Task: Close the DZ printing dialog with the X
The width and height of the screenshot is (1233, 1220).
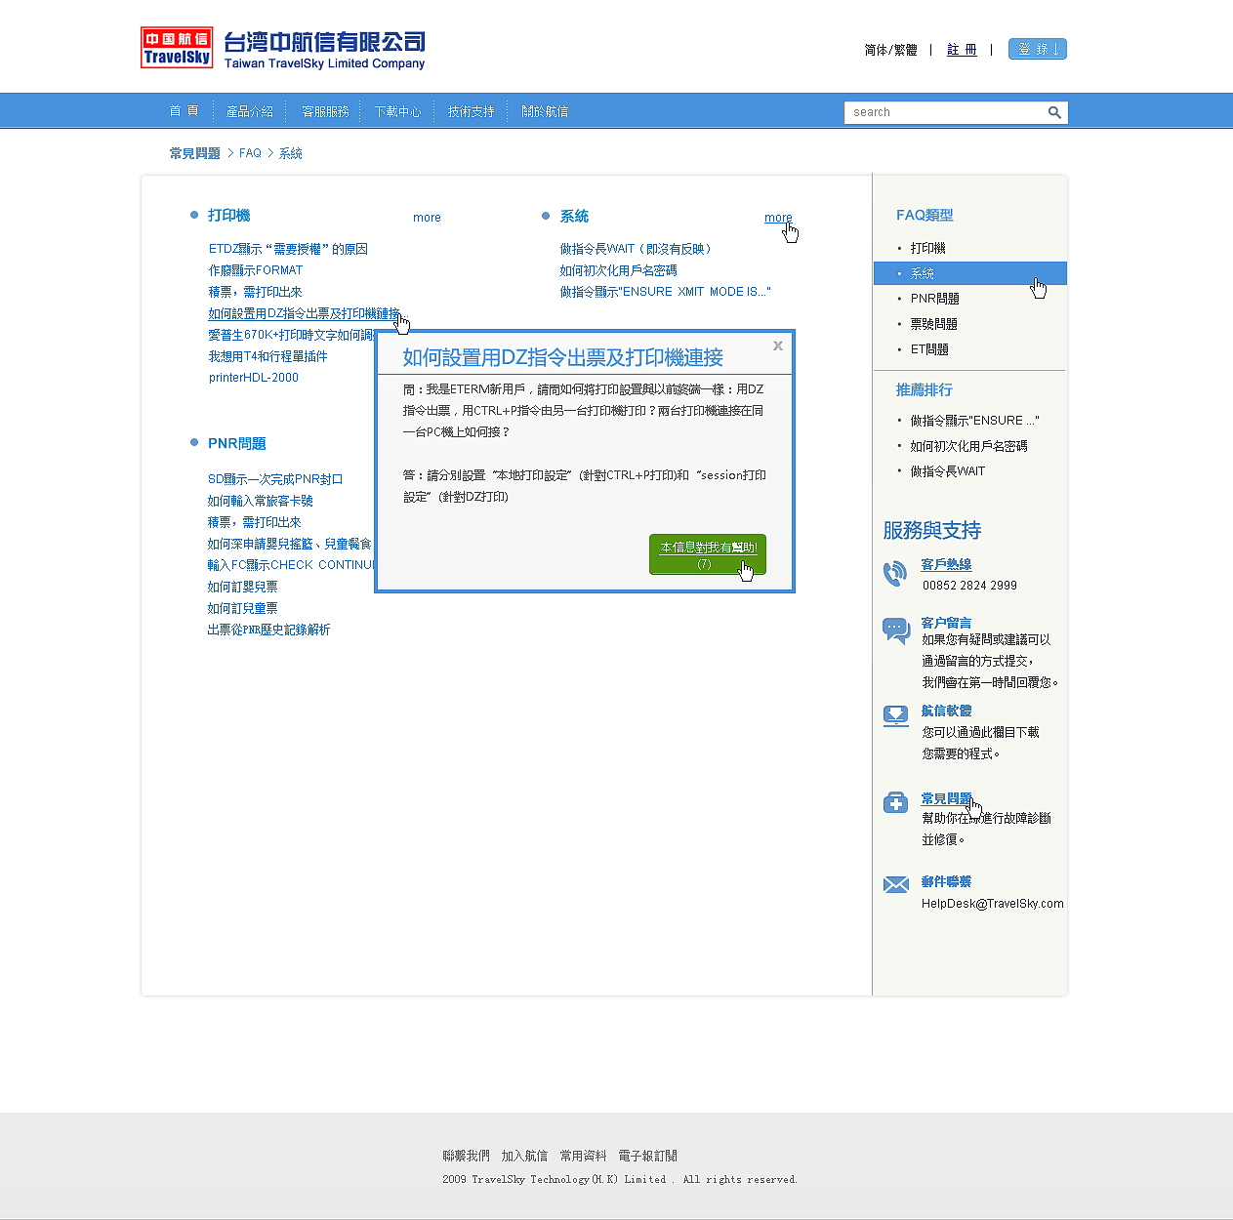Action: pos(778,346)
